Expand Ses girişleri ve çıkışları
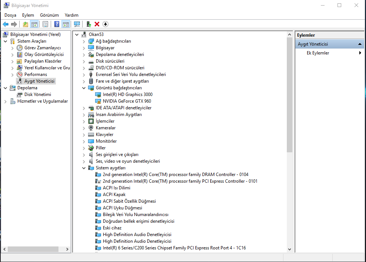This screenshot has height=262, width=366. point(84,155)
